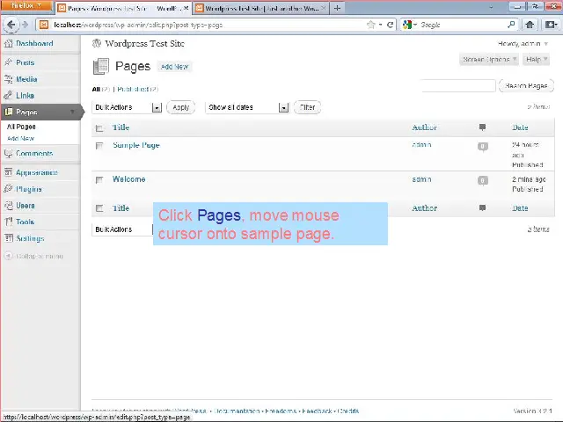Click the All view filter link
The width and height of the screenshot is (563, 422).
click(96, 89)
